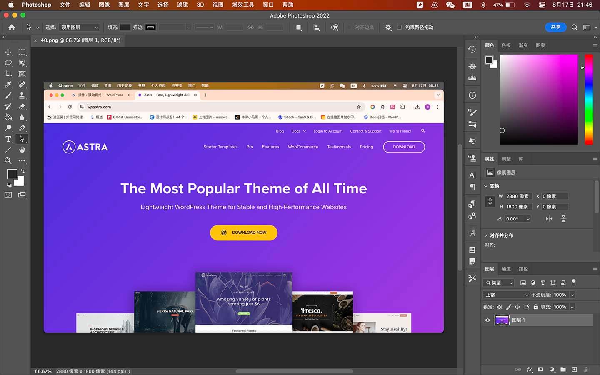The height and width of the screenshot is (375, 600).
Task: Click the add layer mask icon
Action: click(541, 370)
